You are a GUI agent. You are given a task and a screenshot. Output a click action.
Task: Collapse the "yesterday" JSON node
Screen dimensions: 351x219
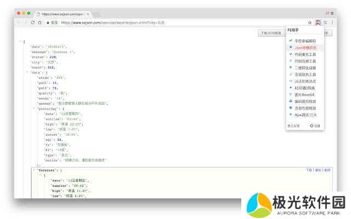[x=33, y=108]
